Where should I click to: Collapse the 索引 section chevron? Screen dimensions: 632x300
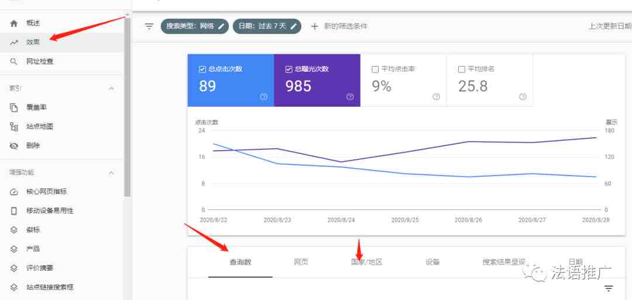[x=112, y=89]
